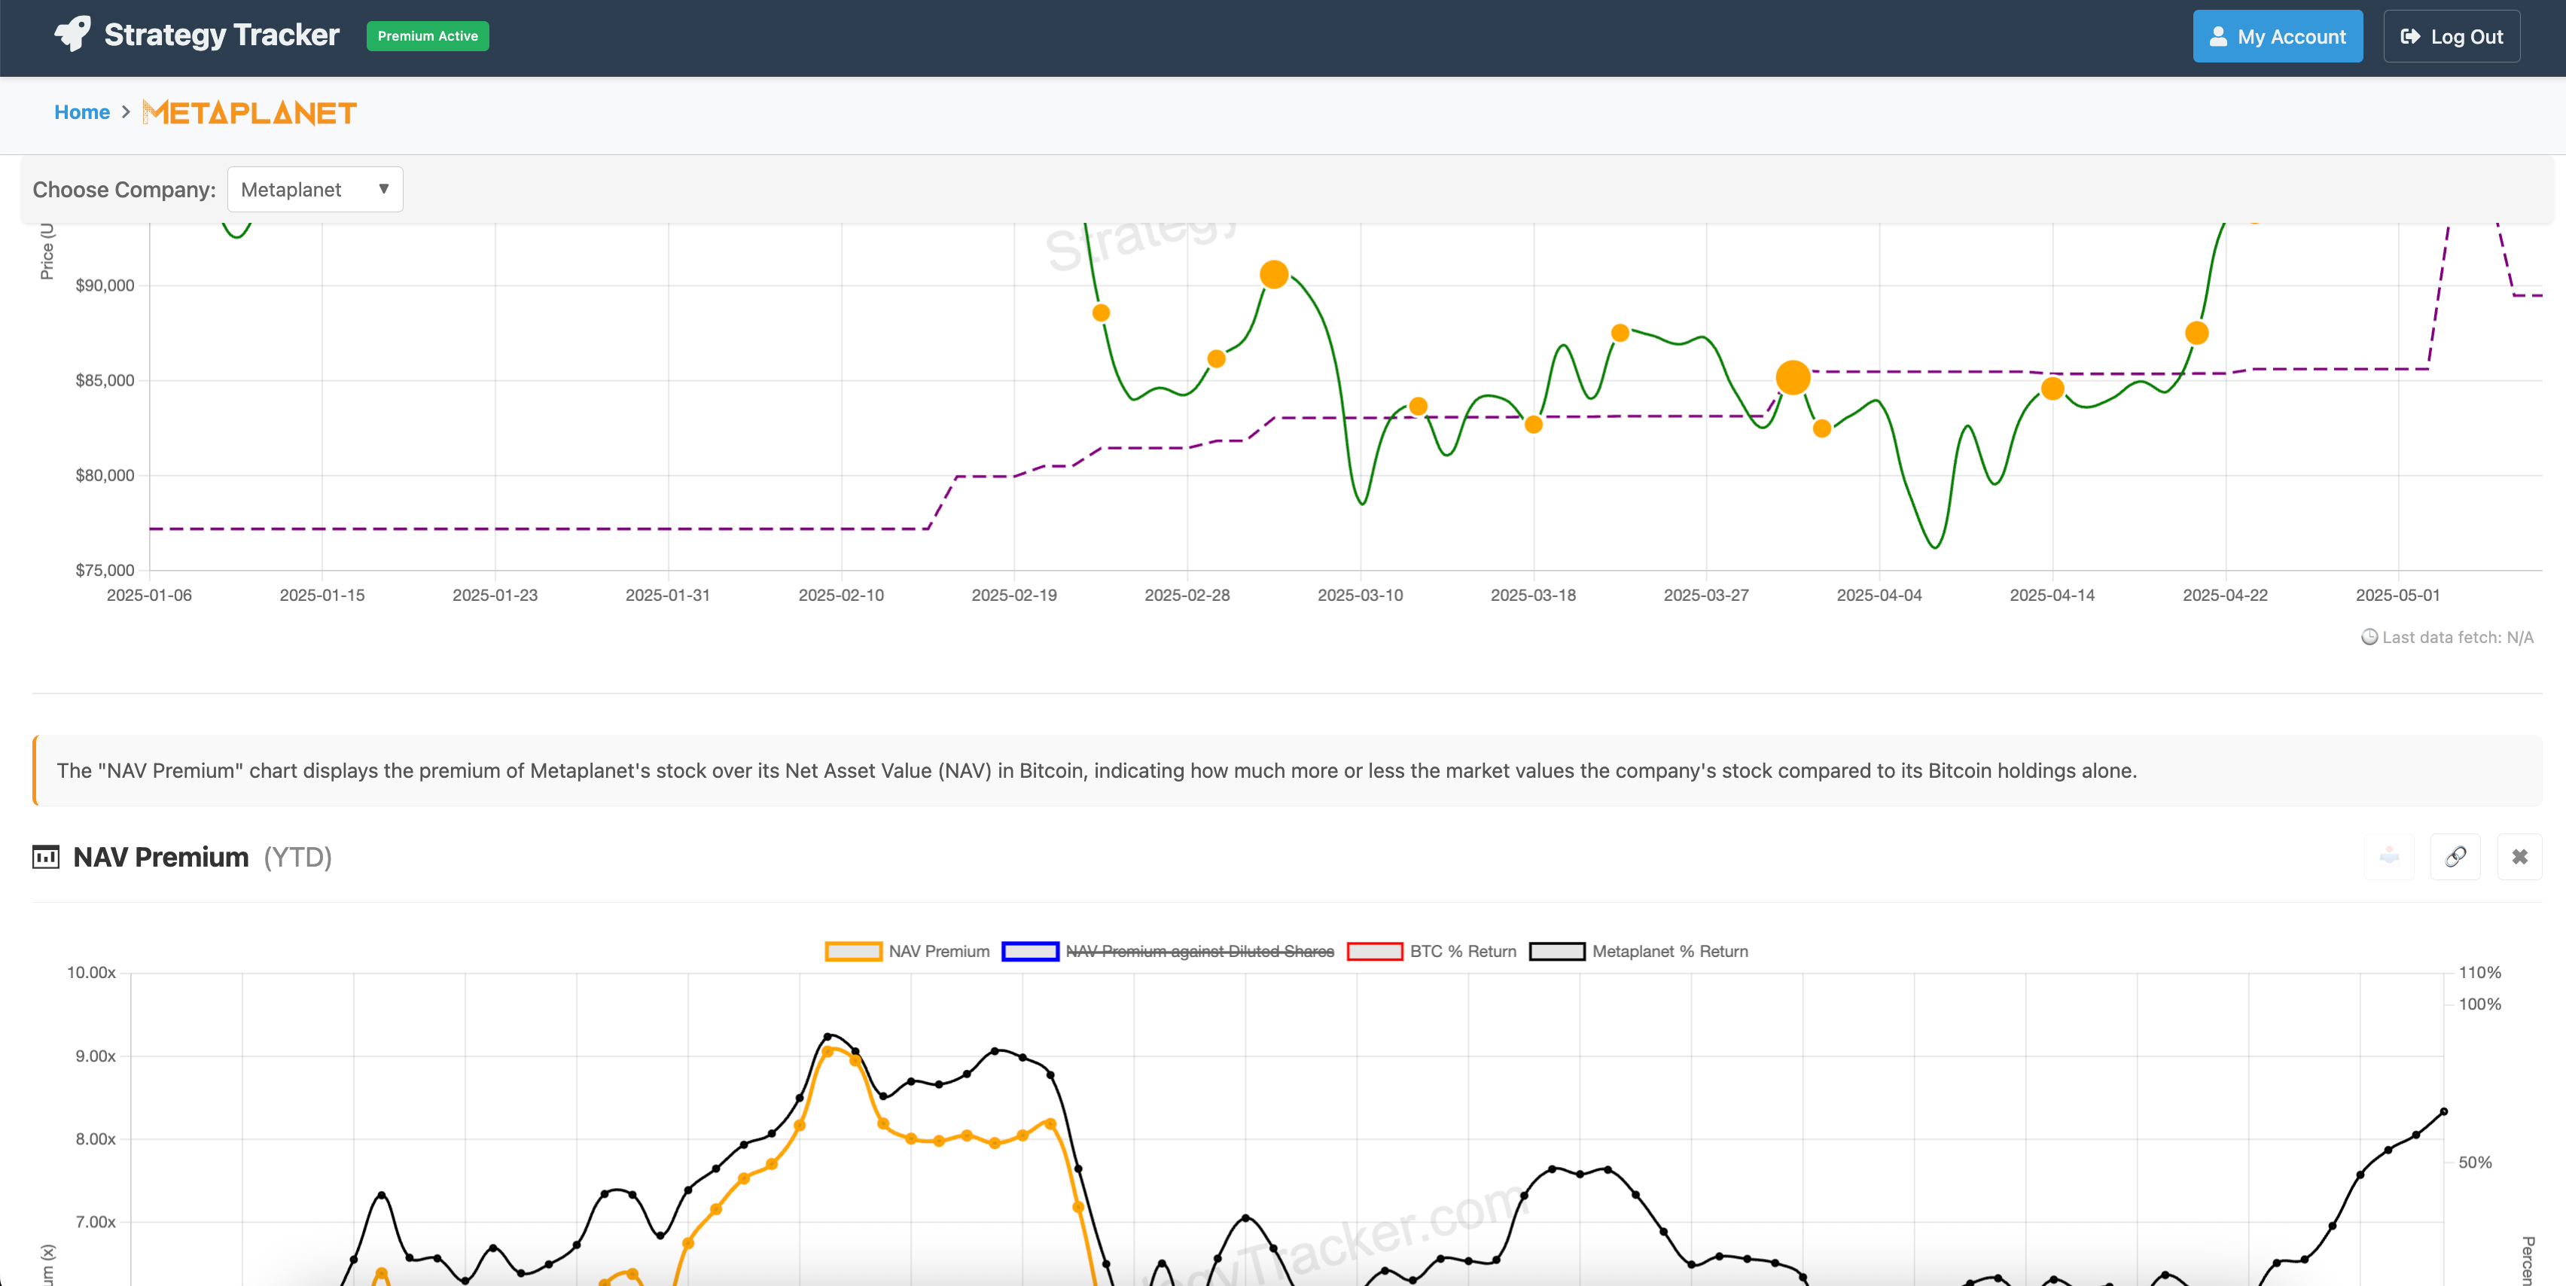
Task: Click the $80,000 y-axis label
Action: coord(105,475)
